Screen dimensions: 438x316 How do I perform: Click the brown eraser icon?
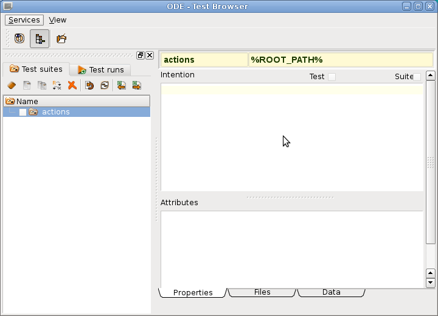point(11,86)
